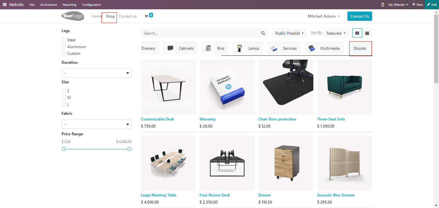Open the Customizable Desk product link
The height and width of the screenshot is (208, 439).
tap(157, 119)
